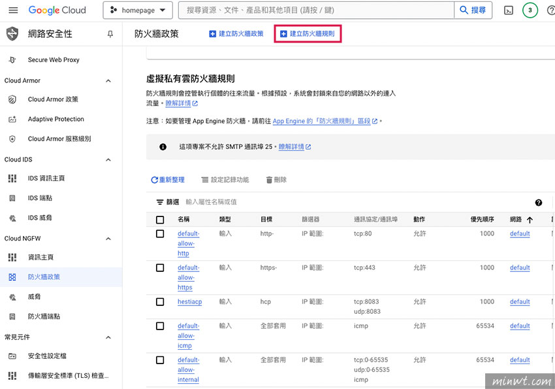Collapse the Cloud NGFW section
555x389 pixels.
pyautogui.click(x=108, y=239)
